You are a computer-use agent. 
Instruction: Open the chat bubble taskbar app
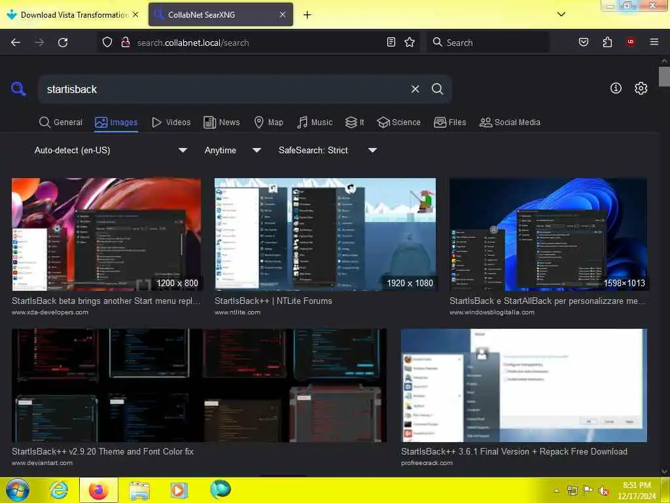[220, 489]
